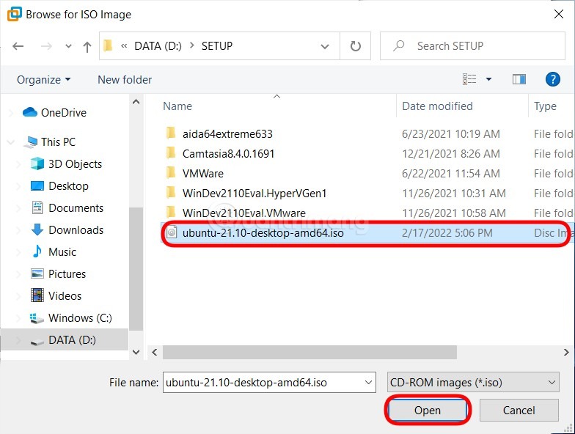This screenshot has width=575, height=434.
Task: Open the CD-ROM images (*.iso) filter dropdown
Action: tap(473, 383)
